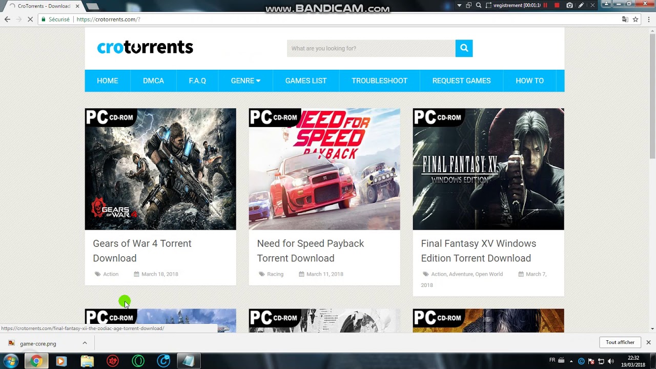Open File Explorer from the taskbar

pyautogui.click(x=87, y=361)
